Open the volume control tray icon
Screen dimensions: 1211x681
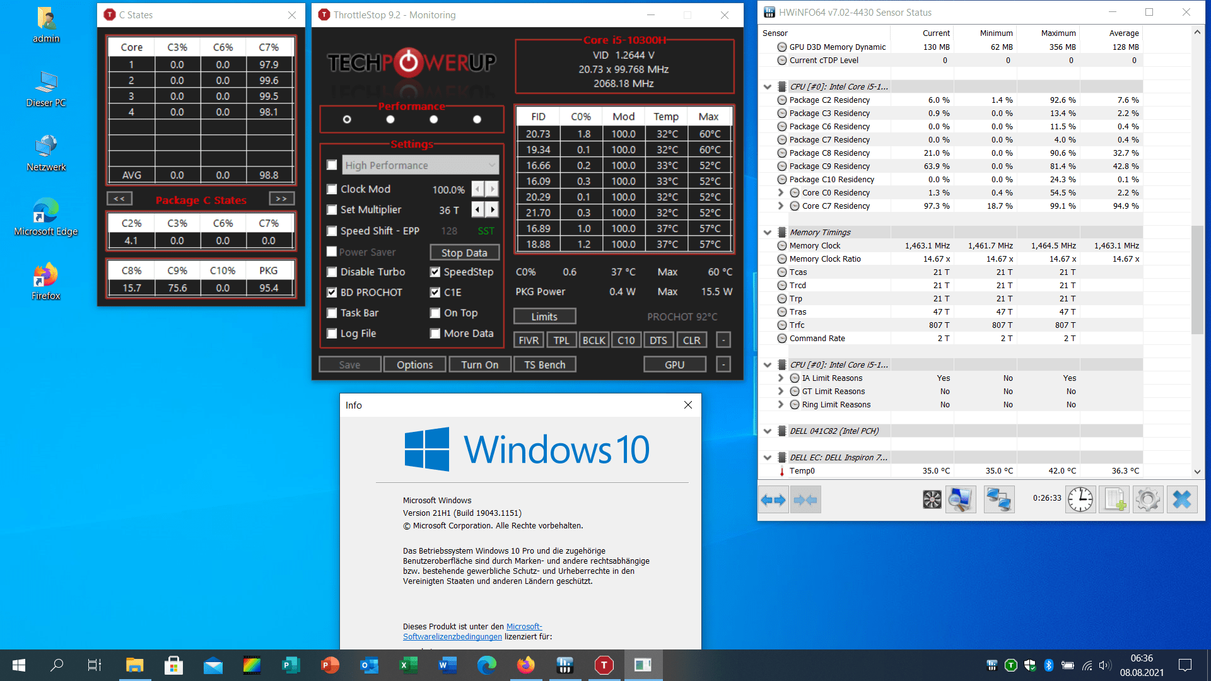click(1104, 665)
